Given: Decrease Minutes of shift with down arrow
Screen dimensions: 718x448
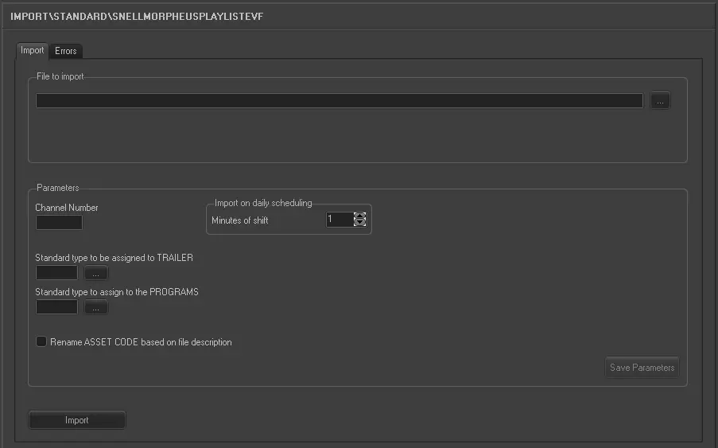Looking at the screenshot, I should pyautogui.click(x=360, y=224).
